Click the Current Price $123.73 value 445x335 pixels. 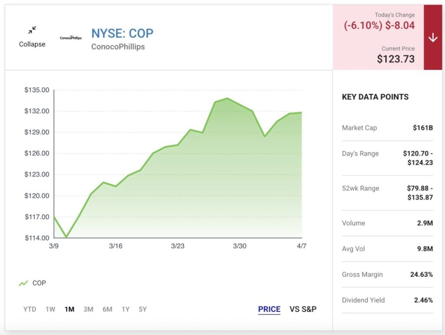[x=395, y=59]
